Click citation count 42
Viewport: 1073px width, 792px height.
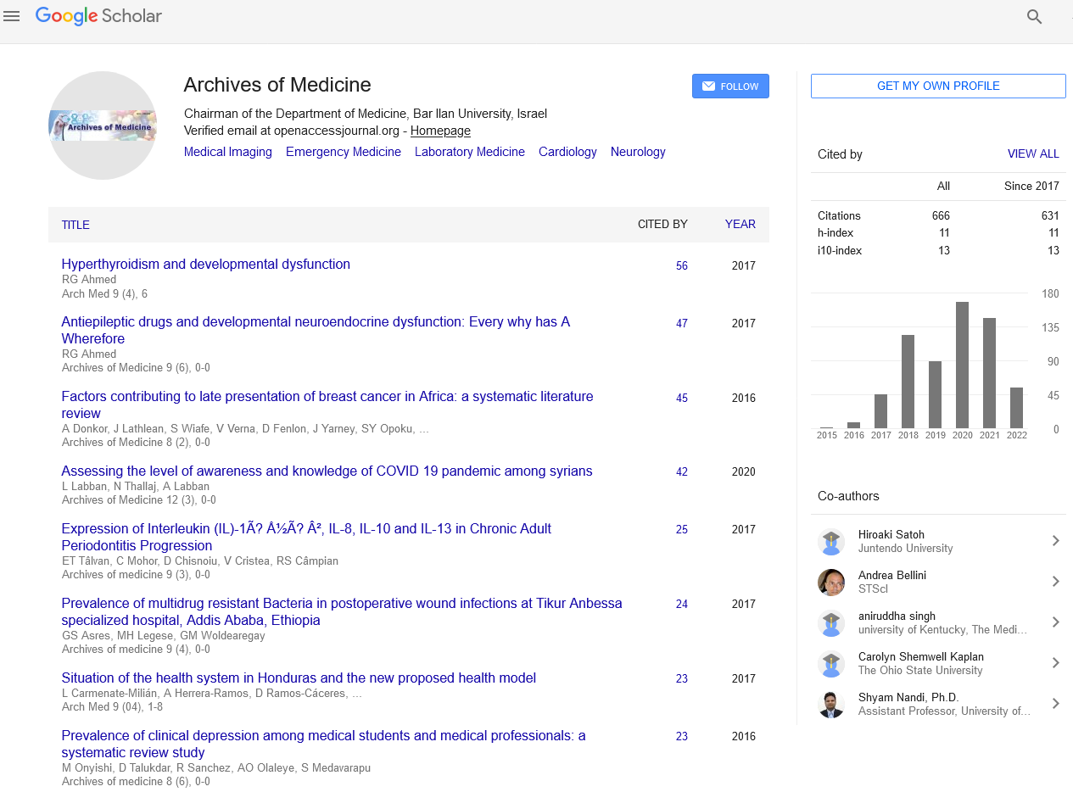682,472
